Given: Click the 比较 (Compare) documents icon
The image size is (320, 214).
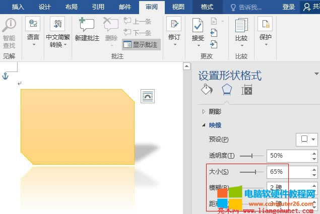Looking at the screenshot, I should (x=241, y=25).
